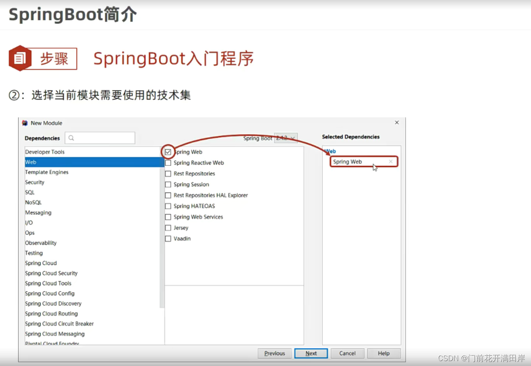Click the Web group under Selected Dependencies

(x=330, y=151)
